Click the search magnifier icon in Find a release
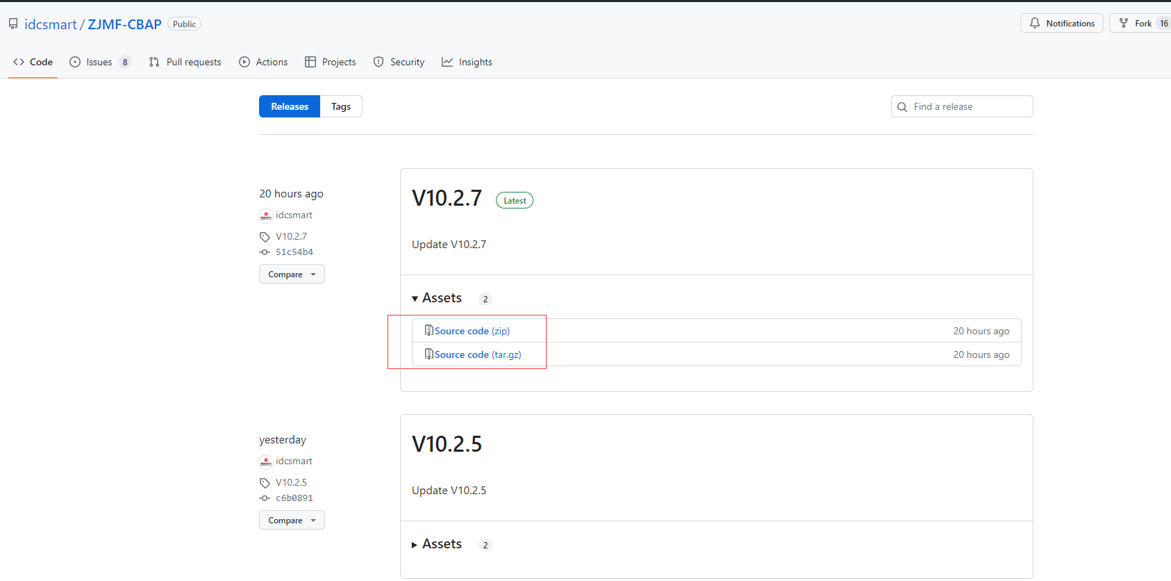This screenshot has width=1171, height=581. point(902,107)
